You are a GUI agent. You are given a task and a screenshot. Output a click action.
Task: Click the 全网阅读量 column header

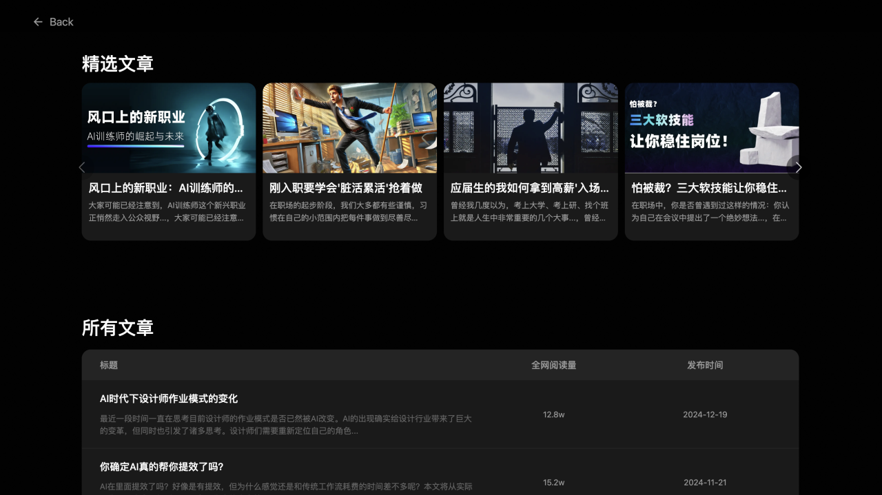point(554,365)
